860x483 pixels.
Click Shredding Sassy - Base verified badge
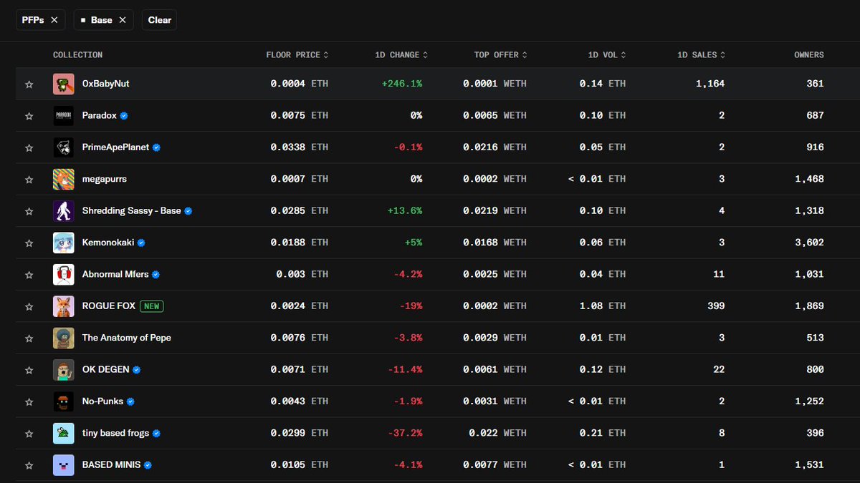(188, 211)
